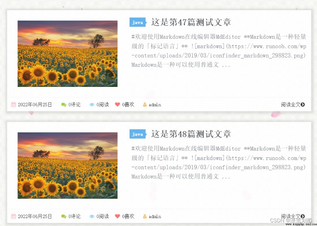Open title 这是第48篇测试文章
The image size is (317, 226).
pos(191,134)
